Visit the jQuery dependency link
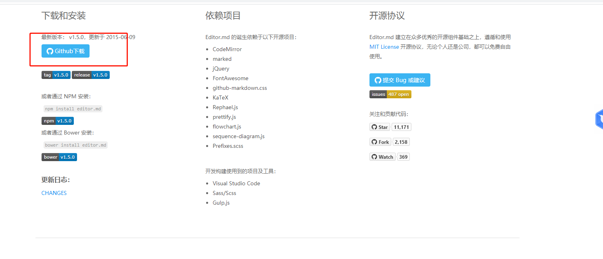The image size is (603, 259). click(x=221, y=68)
